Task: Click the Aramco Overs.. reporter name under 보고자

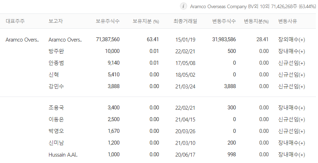Action: [x=65, y=39]
